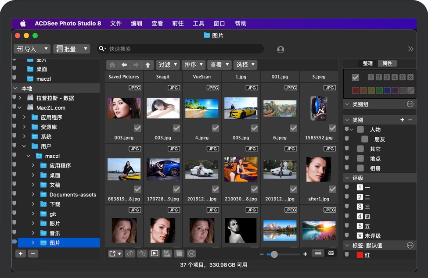Open the 过滤 filter dropdown

click(x=168, y=65)
